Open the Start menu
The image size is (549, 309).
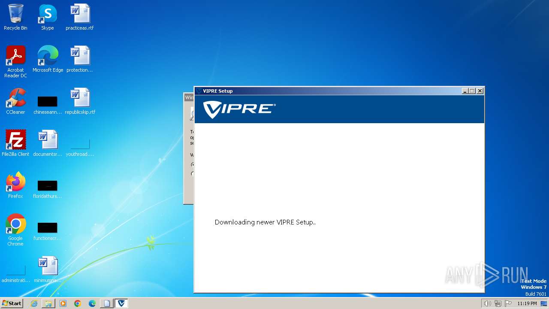(x=12, y=303)
